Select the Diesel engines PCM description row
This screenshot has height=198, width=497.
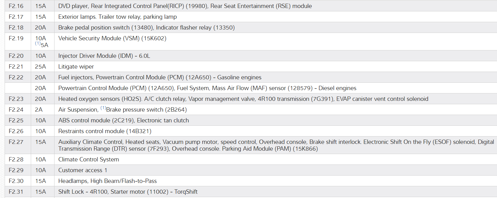(207, 88)
